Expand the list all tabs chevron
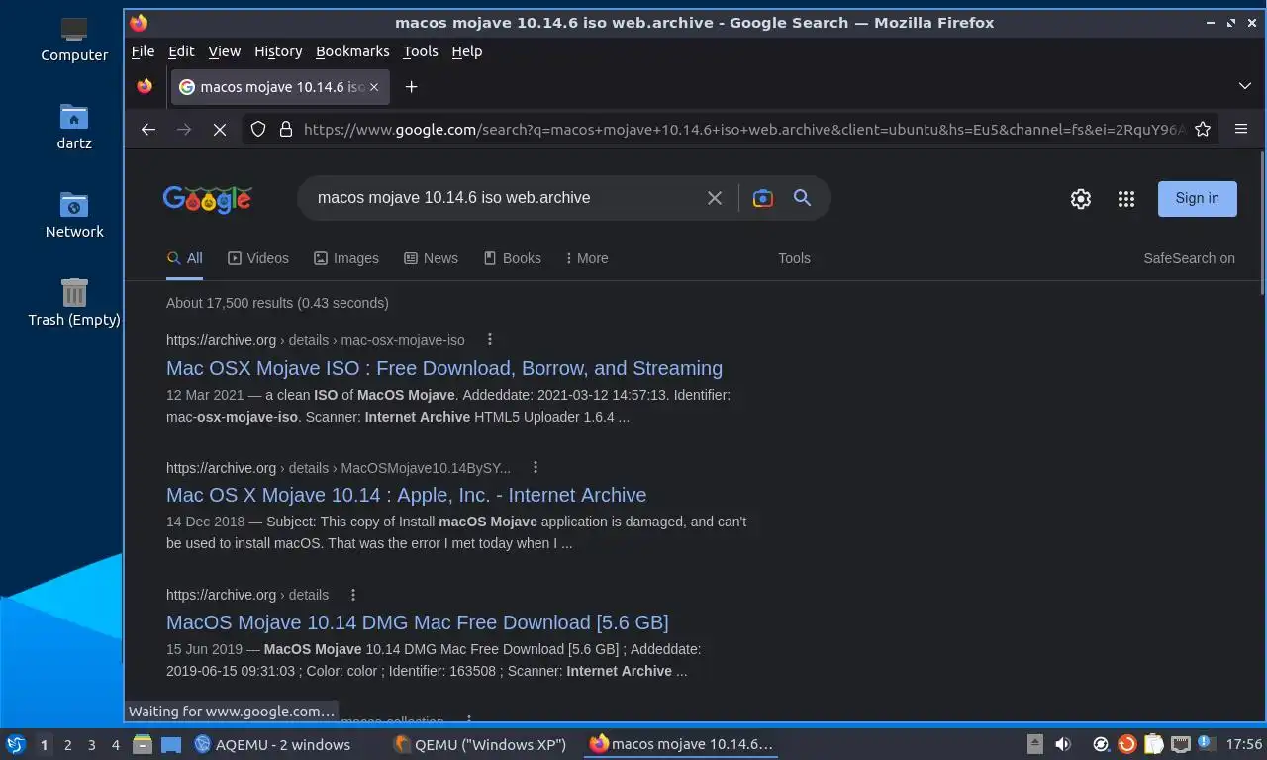The height and width of the screenshot is (760, 1267). 1245,86
